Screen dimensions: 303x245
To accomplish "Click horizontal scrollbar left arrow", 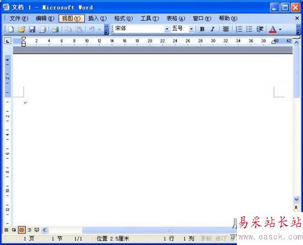I will 45,230.
